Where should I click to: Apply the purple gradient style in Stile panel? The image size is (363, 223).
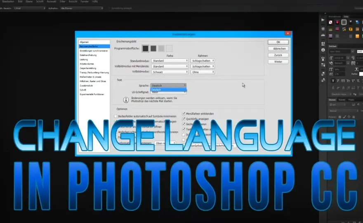(330, 36)
